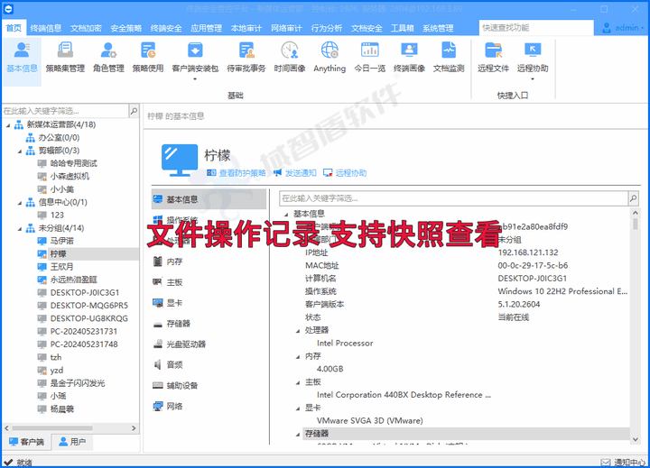Switch to 用户 bottom tab
This screenshot has height=468, width=650.
tap(72, 442)
